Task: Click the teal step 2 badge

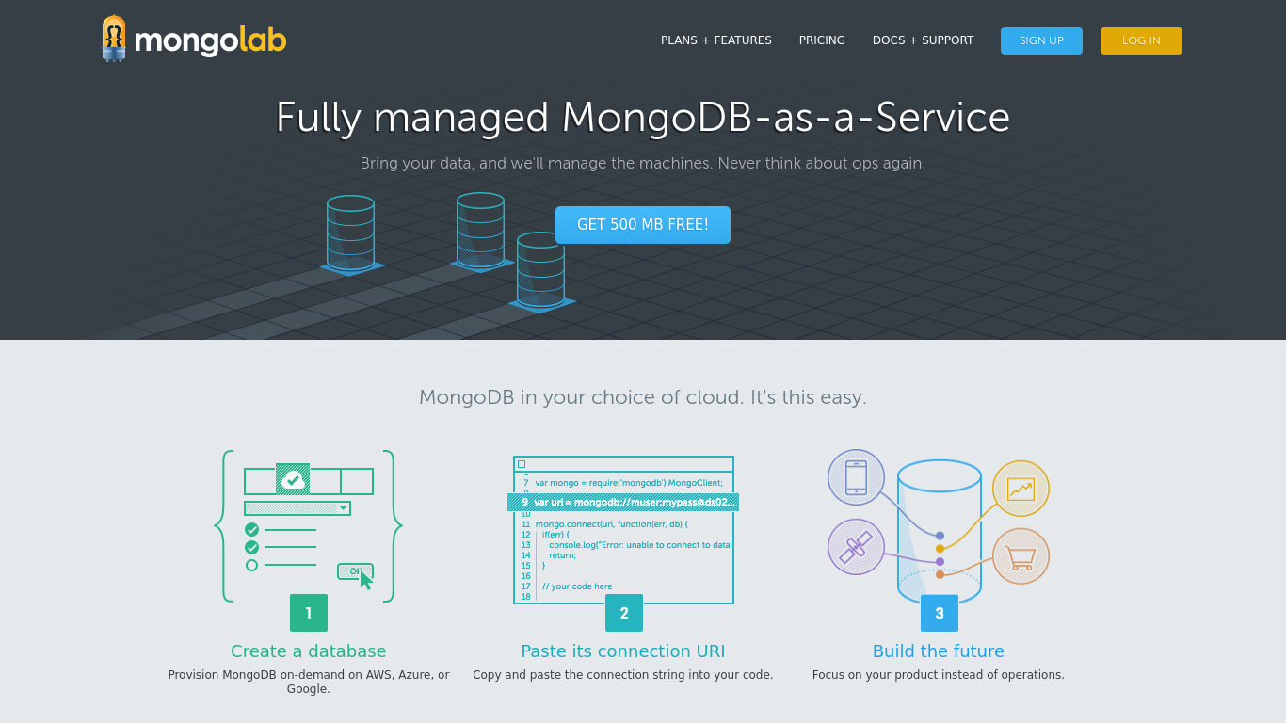Action: 624,613
